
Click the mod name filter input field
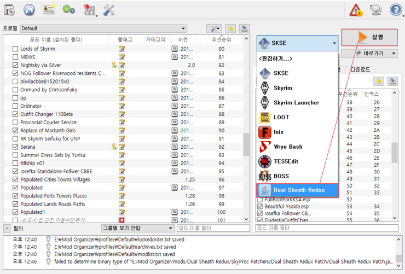pos(213,228)
